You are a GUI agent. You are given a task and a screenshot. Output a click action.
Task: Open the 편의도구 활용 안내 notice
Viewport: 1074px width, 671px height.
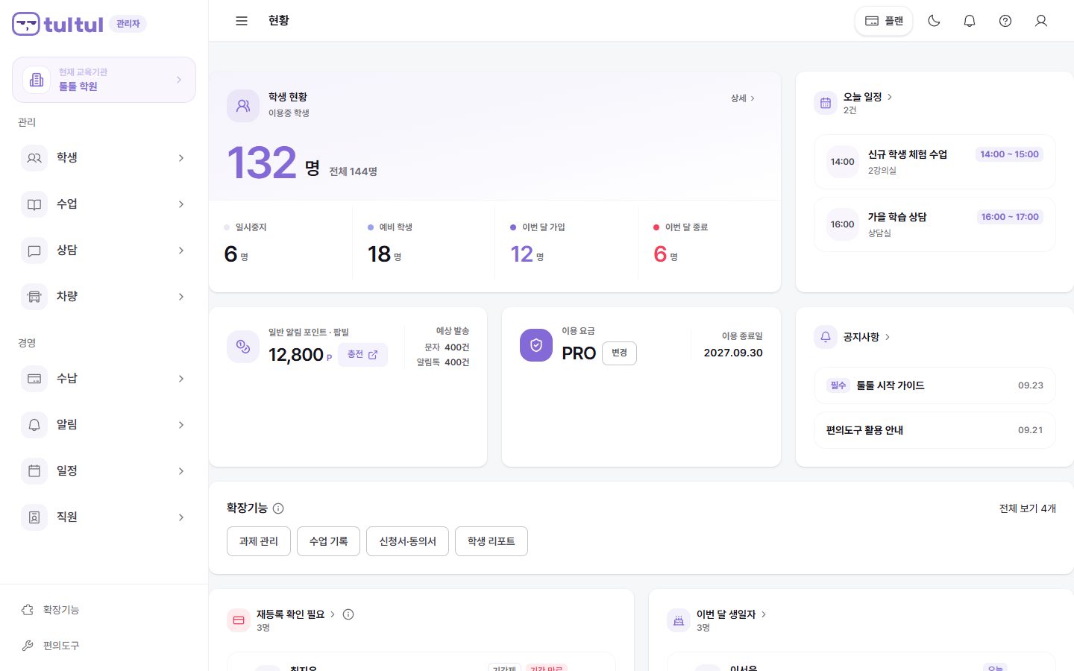pyautogui.click(x=935, y=430)
